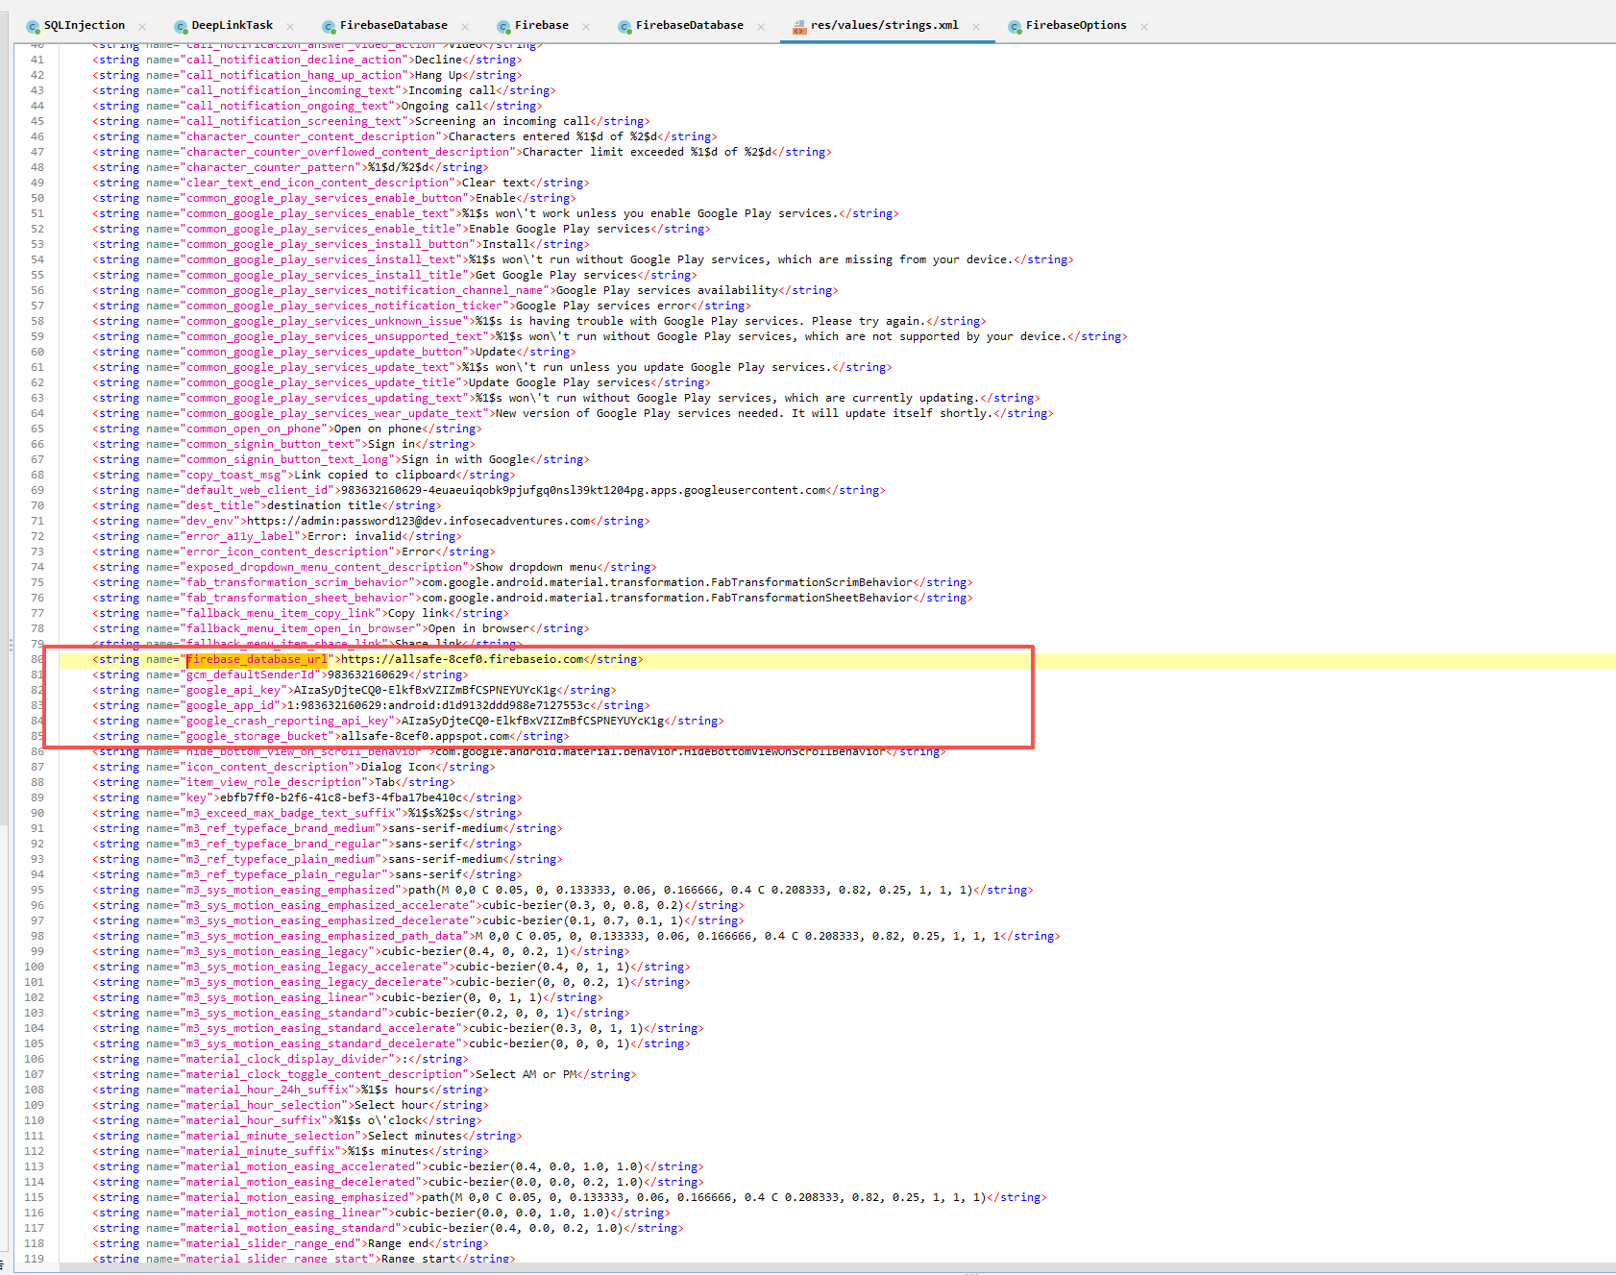Click the XML file icon on strings.xml tab

pos(798,27)
